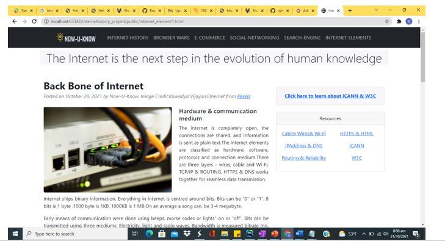Open the Windows Start menu

pyautogui.click(x=15, y=234)
